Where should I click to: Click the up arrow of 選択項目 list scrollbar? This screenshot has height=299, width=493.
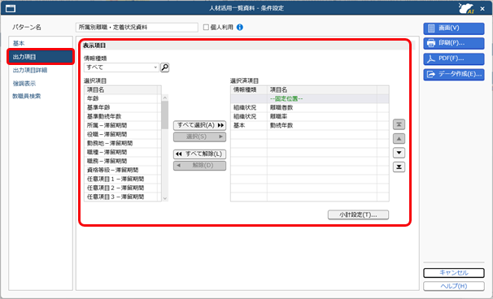point(165,98)
